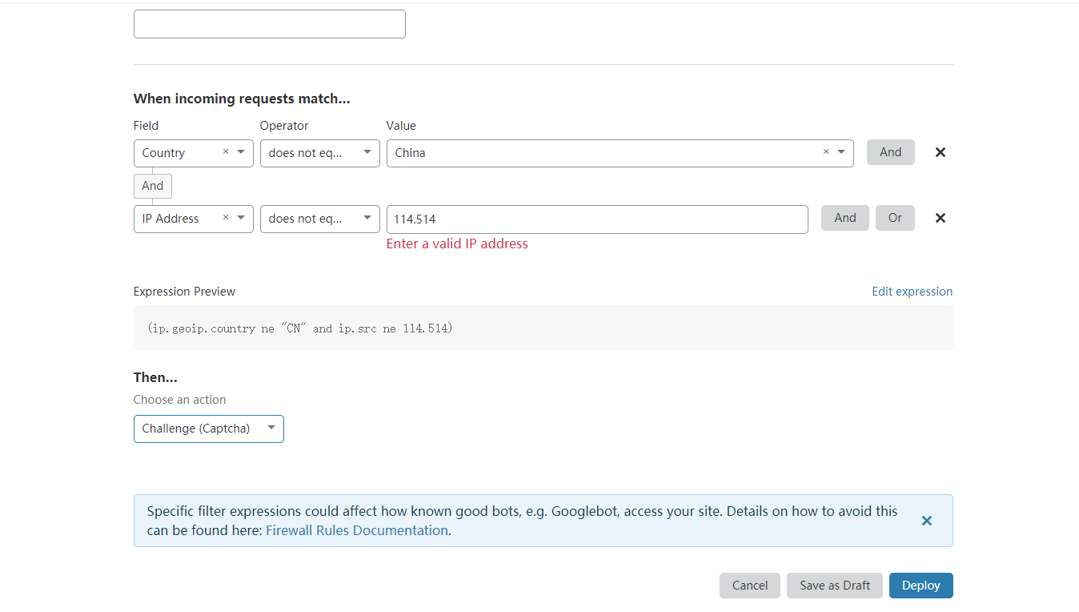
Task: Clear the China value selection
Action: pyautogui.click(x=826, y=151)
